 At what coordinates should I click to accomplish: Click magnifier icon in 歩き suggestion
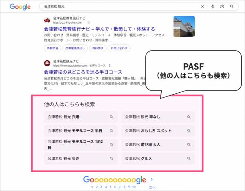(112, 159)
